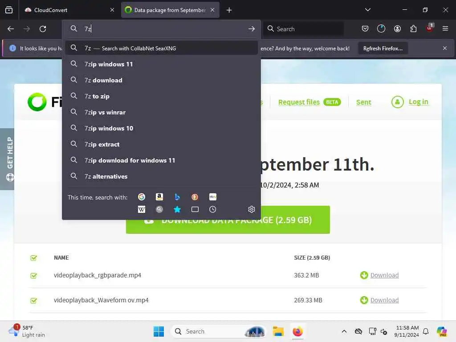This screenshot has height=342, width=456.
Task: Click the Windows taskbar Search box
Action: (x=218, y=331)
